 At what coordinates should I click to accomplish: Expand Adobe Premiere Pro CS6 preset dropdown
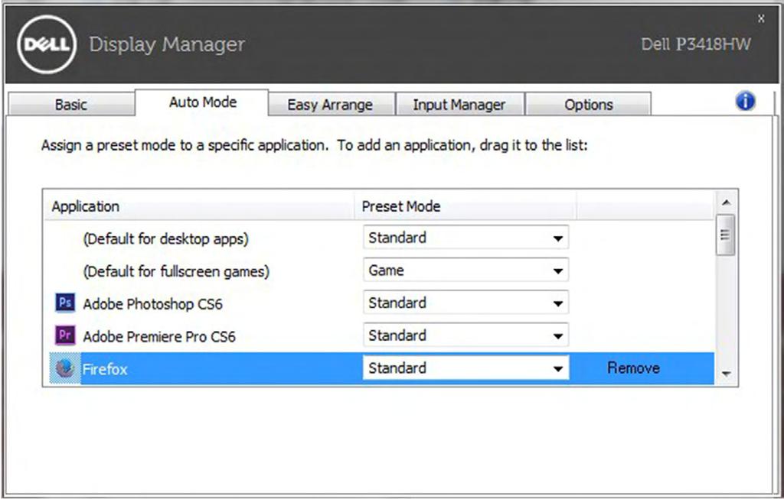pos(466,335)
